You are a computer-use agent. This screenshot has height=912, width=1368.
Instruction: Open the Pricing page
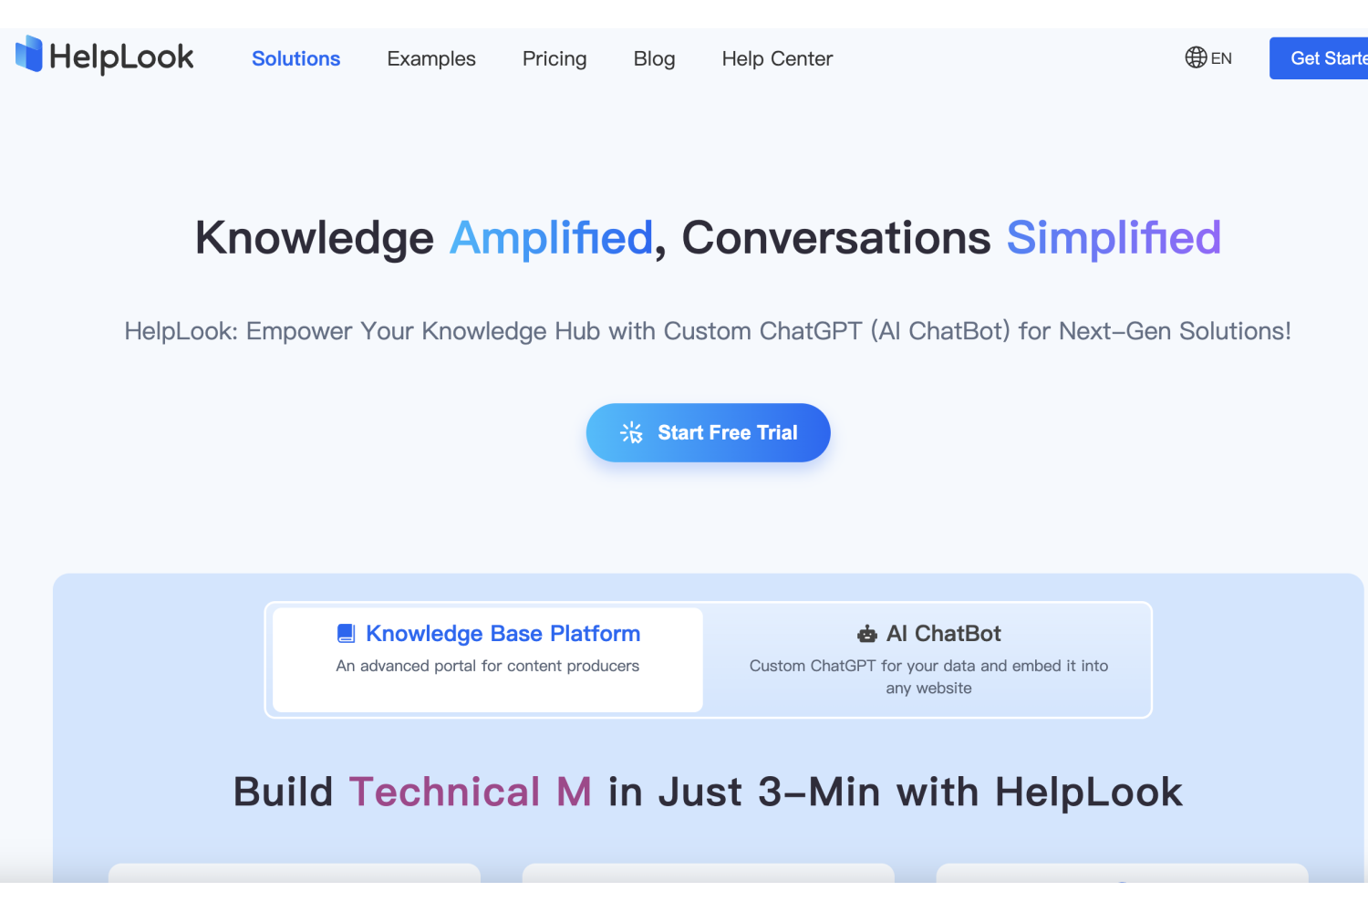554,58
